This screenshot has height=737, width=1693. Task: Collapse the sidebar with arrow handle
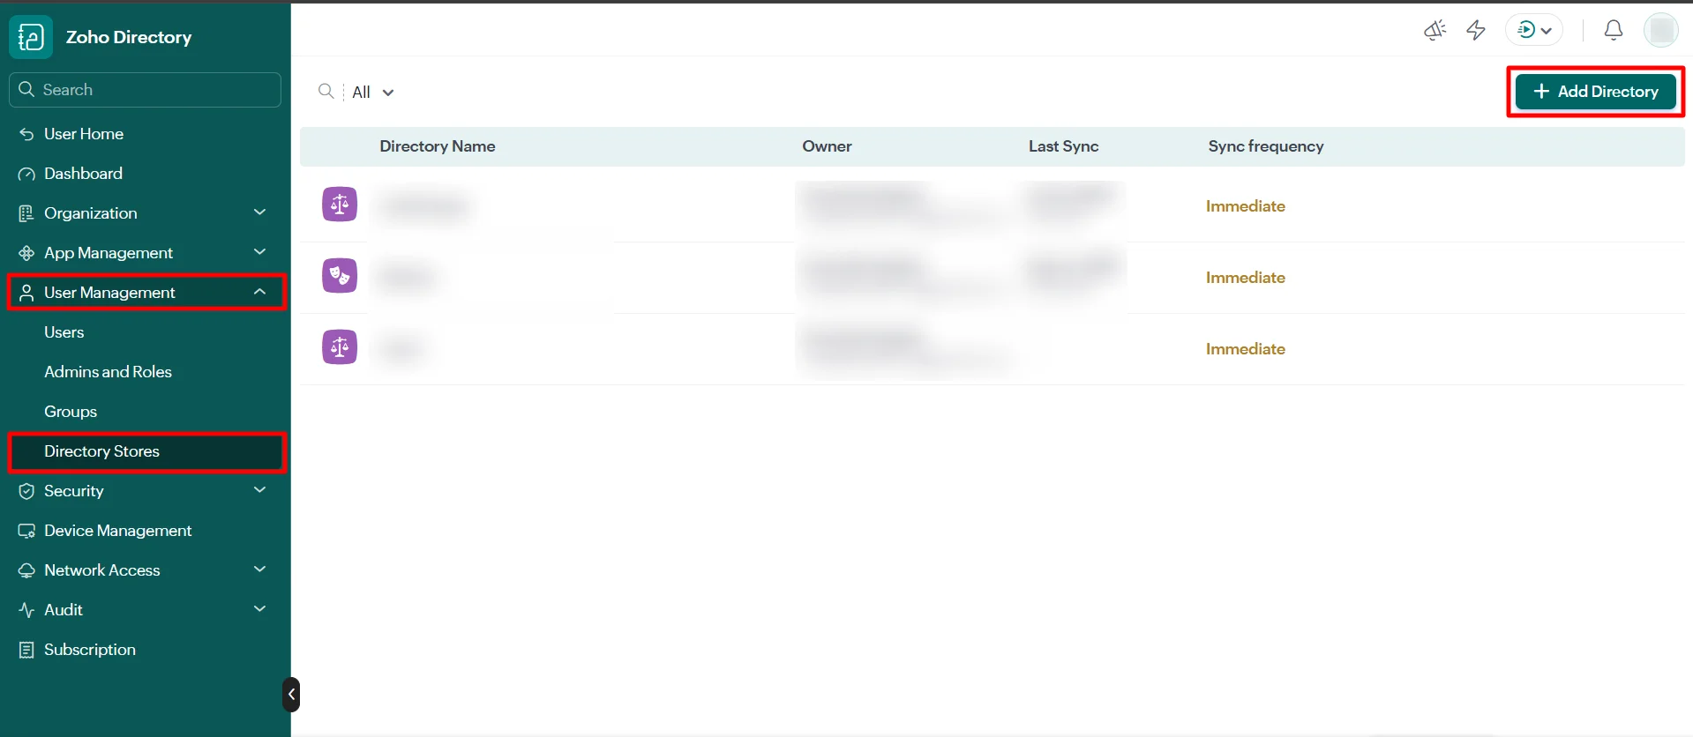(x=291, y=695)
